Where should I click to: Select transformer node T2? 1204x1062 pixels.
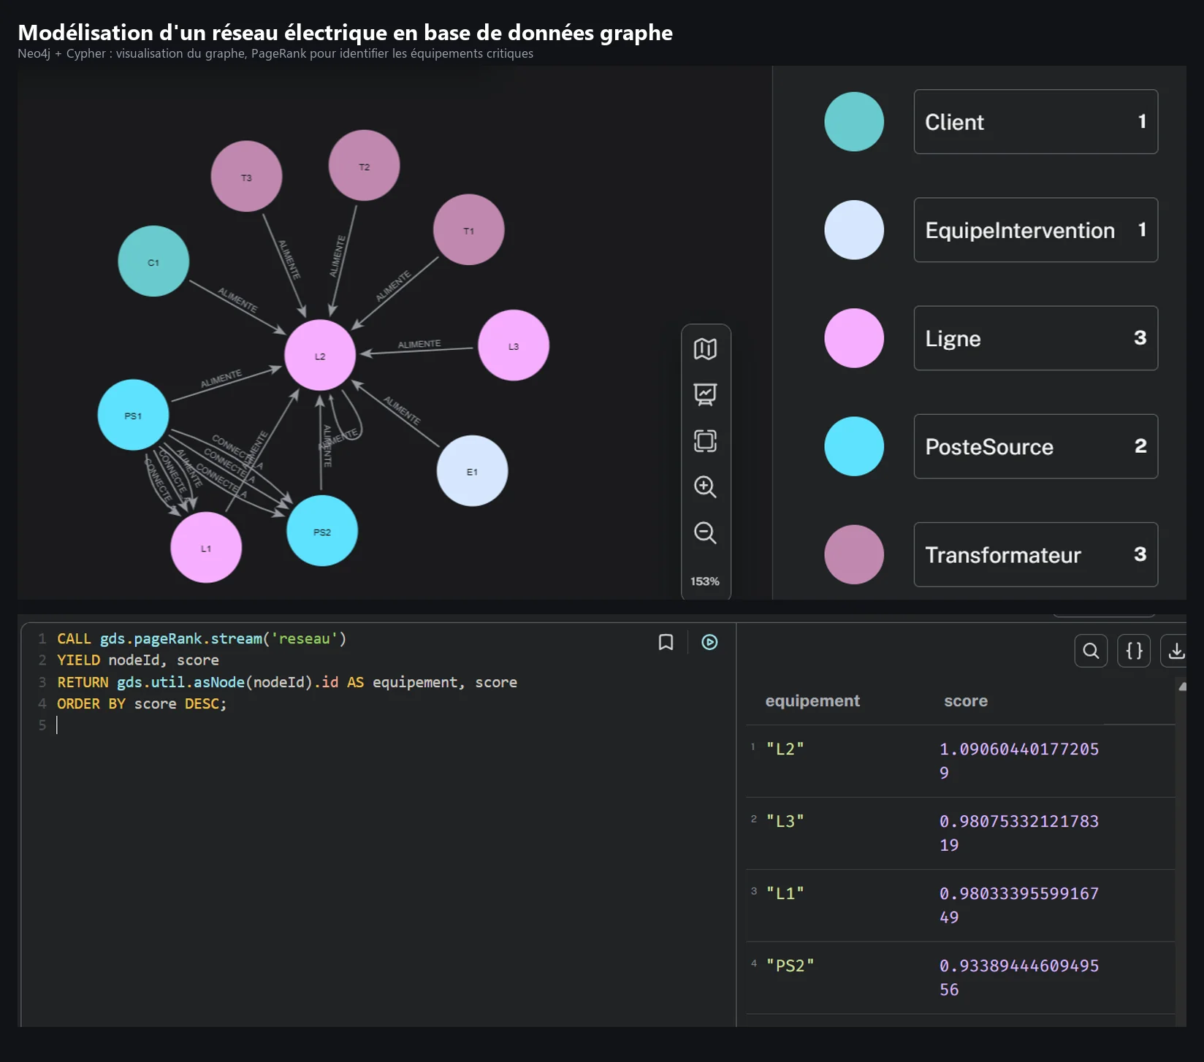(x=364, y=166)
